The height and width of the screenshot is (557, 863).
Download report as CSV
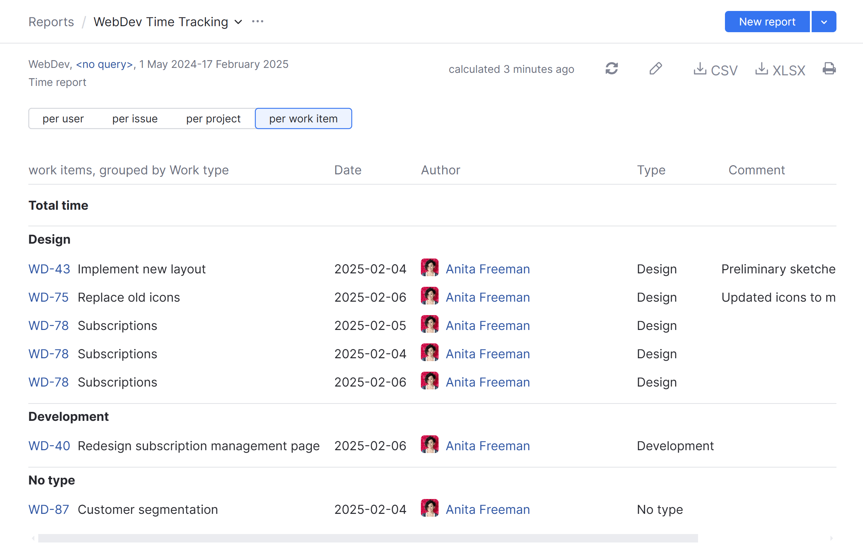(x=715, y=69)
